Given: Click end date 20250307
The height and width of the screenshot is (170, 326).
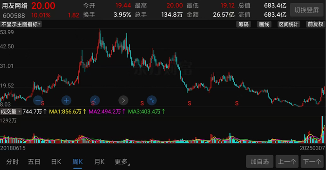Looking at the screenshot, I should (x=312, y=148).
